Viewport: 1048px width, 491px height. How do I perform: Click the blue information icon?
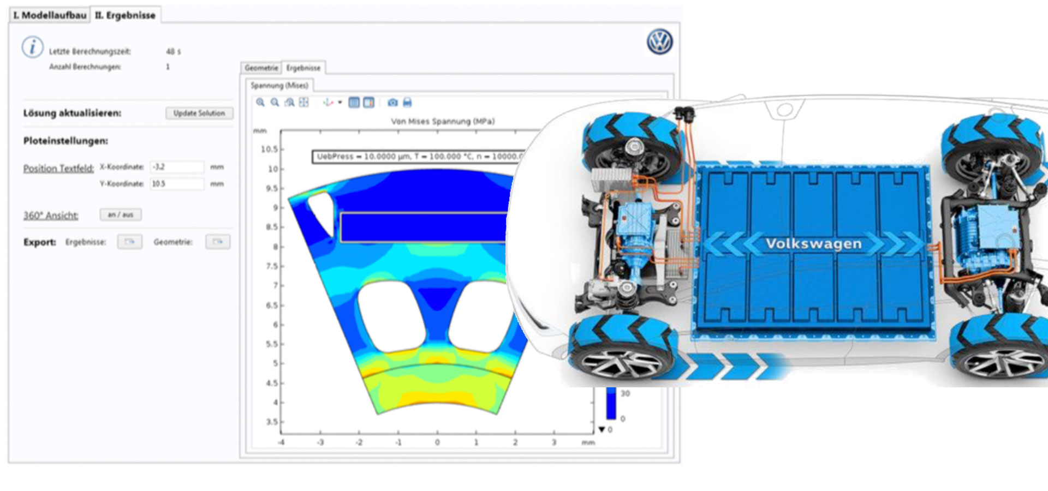tap(33, 47)
